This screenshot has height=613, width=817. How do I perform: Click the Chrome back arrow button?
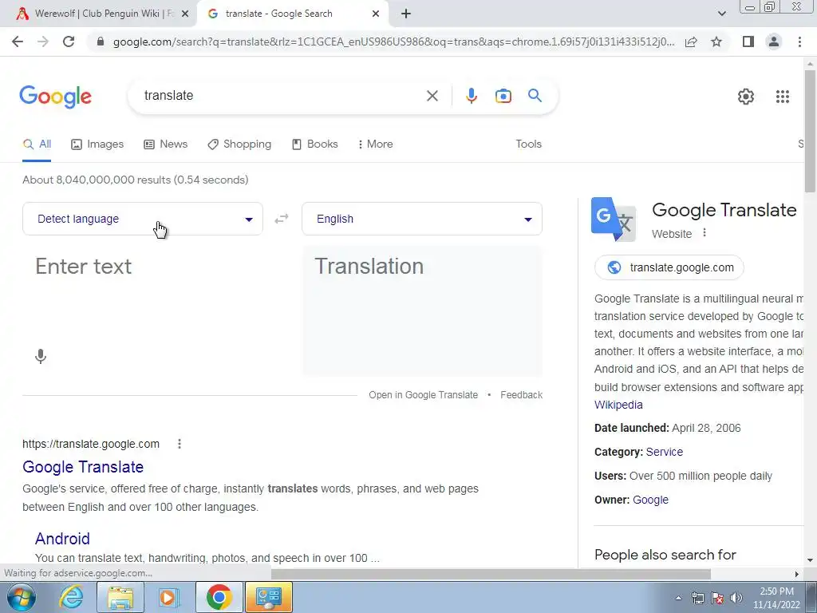[18, 42]
